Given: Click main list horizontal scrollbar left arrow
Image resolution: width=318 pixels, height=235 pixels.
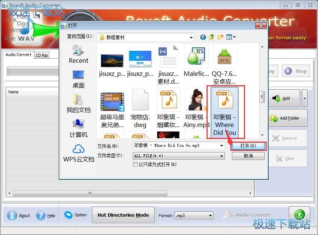Looking at the screenshot, I should click(x=9, y=193).
